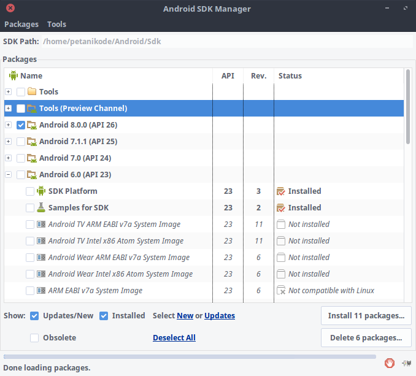
Task: Click the Tools (Preview Channel) folder icon
Action: click(x=32, y=108)
